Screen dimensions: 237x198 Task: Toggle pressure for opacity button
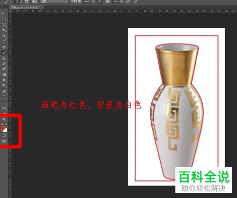point(99,2)
